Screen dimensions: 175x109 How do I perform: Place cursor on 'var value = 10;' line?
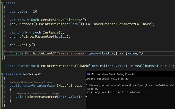click(24, 12)
